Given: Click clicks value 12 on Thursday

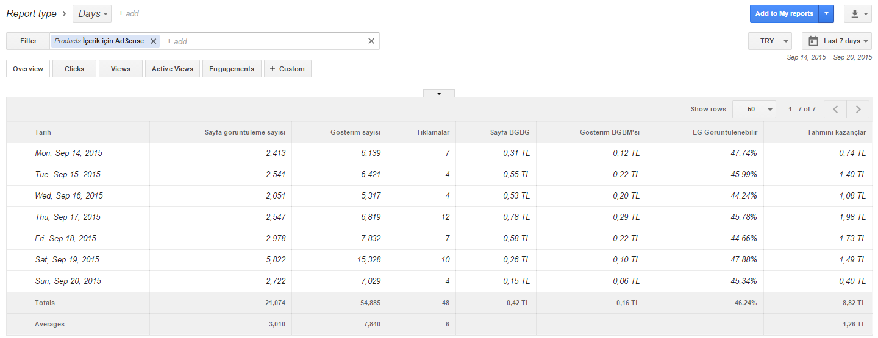Looking at the screenshot, I should click(x=445, y=217).
